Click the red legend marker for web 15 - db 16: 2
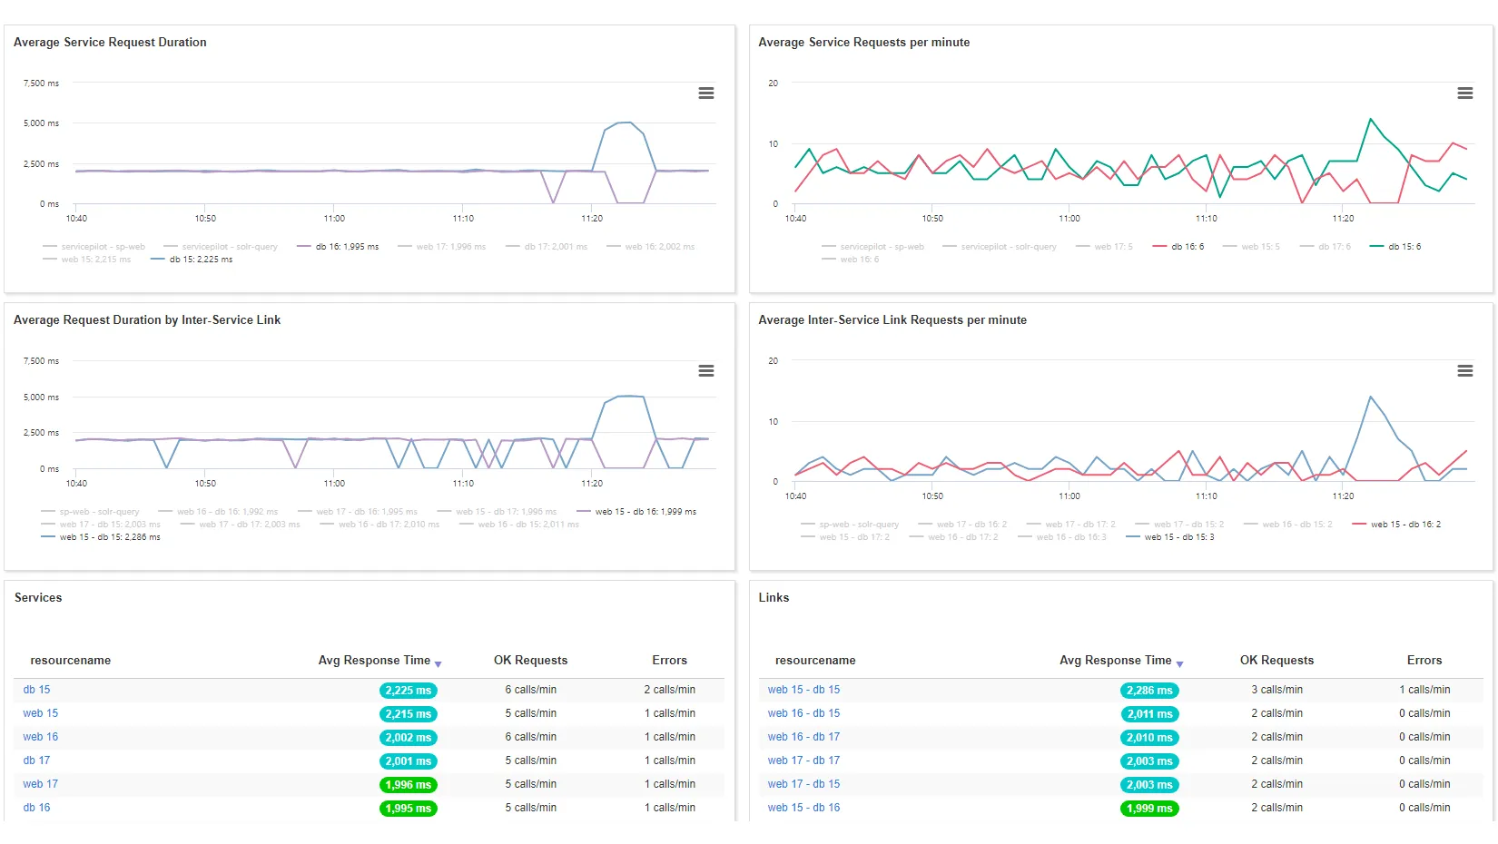The width and height of the screenshot is (1498, 844). click(1359, 524)
